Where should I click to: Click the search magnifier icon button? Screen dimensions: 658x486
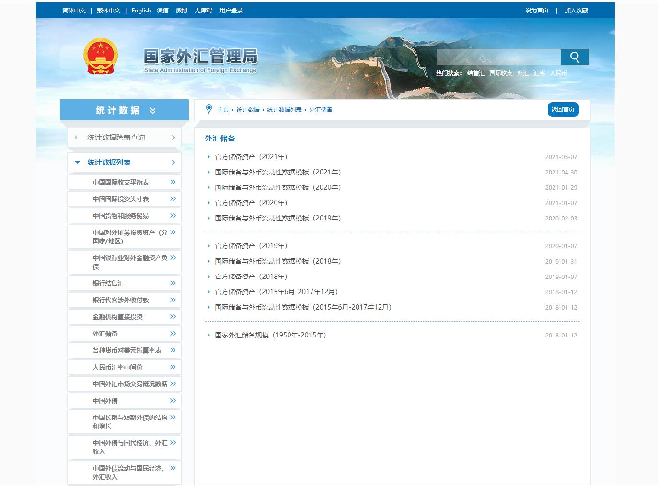click(x=575, y=57)
